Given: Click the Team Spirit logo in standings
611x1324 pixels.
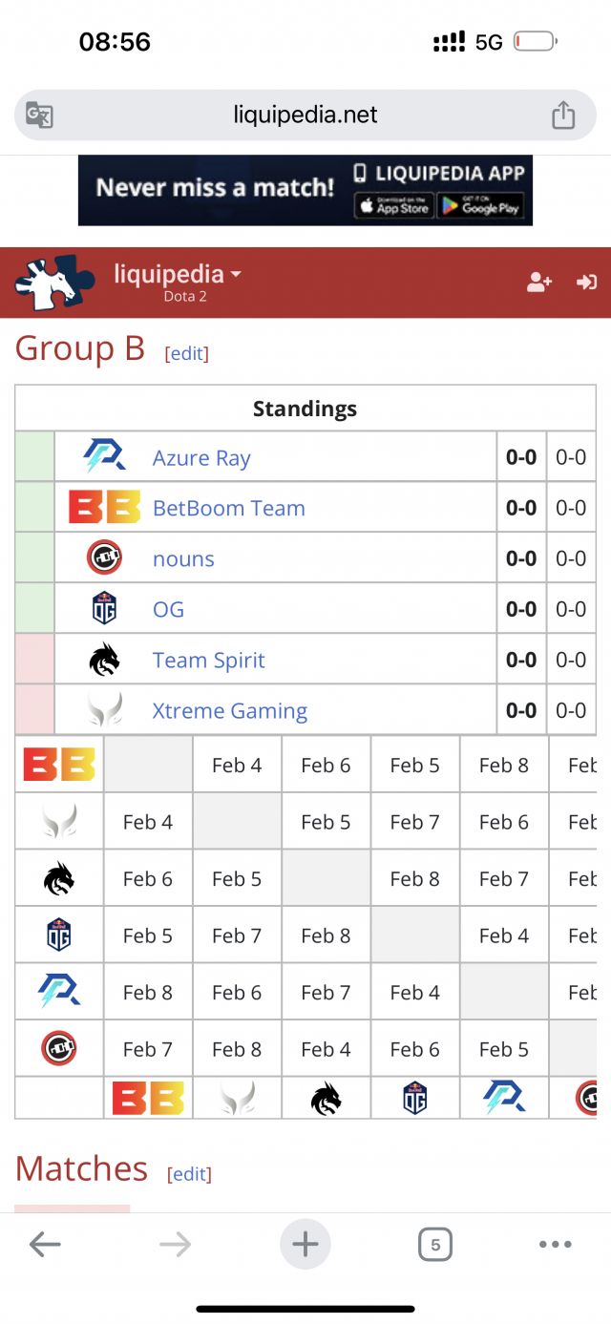Looking at the screenshot, I should click(104, 660).
